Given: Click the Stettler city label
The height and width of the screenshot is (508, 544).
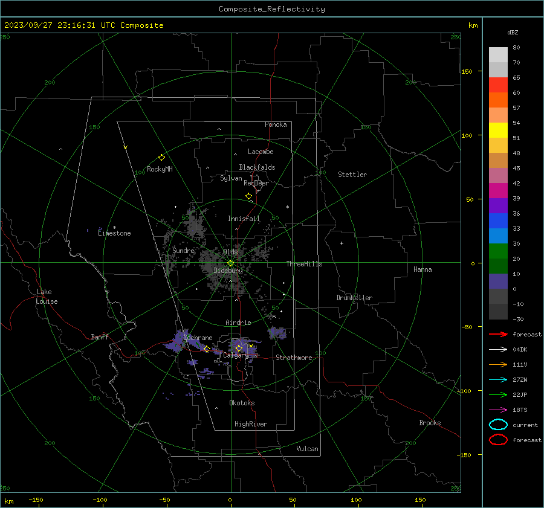Looking at the screenshot, I should point(352,175).
